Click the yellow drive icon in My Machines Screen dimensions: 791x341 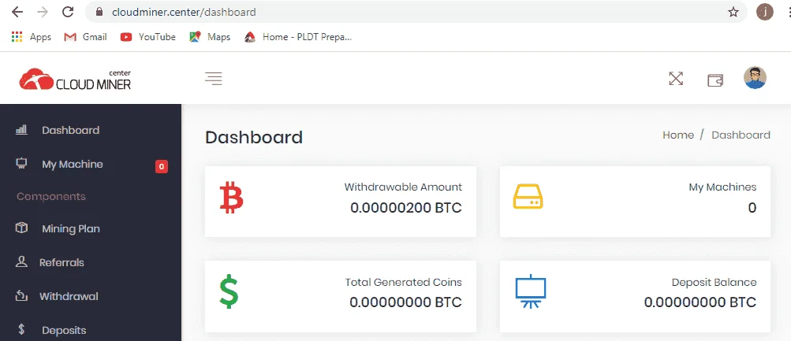coord(528,196)
